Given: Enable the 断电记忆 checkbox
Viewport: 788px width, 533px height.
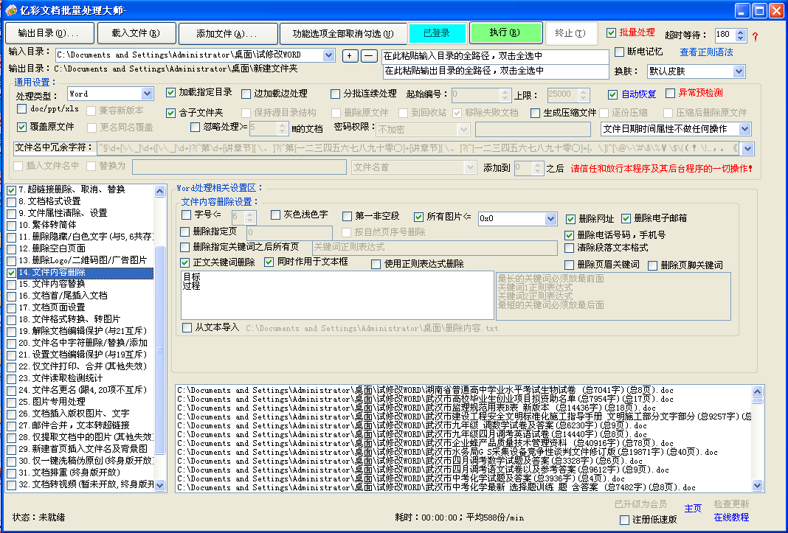Looking at the screenshot, I should [619, 52].
